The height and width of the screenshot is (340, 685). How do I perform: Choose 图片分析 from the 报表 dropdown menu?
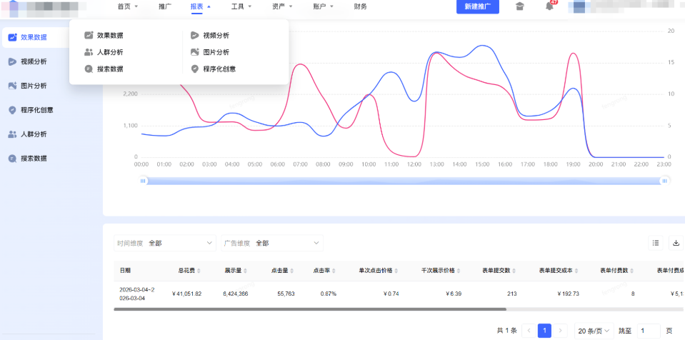click(x=210, y=52)
